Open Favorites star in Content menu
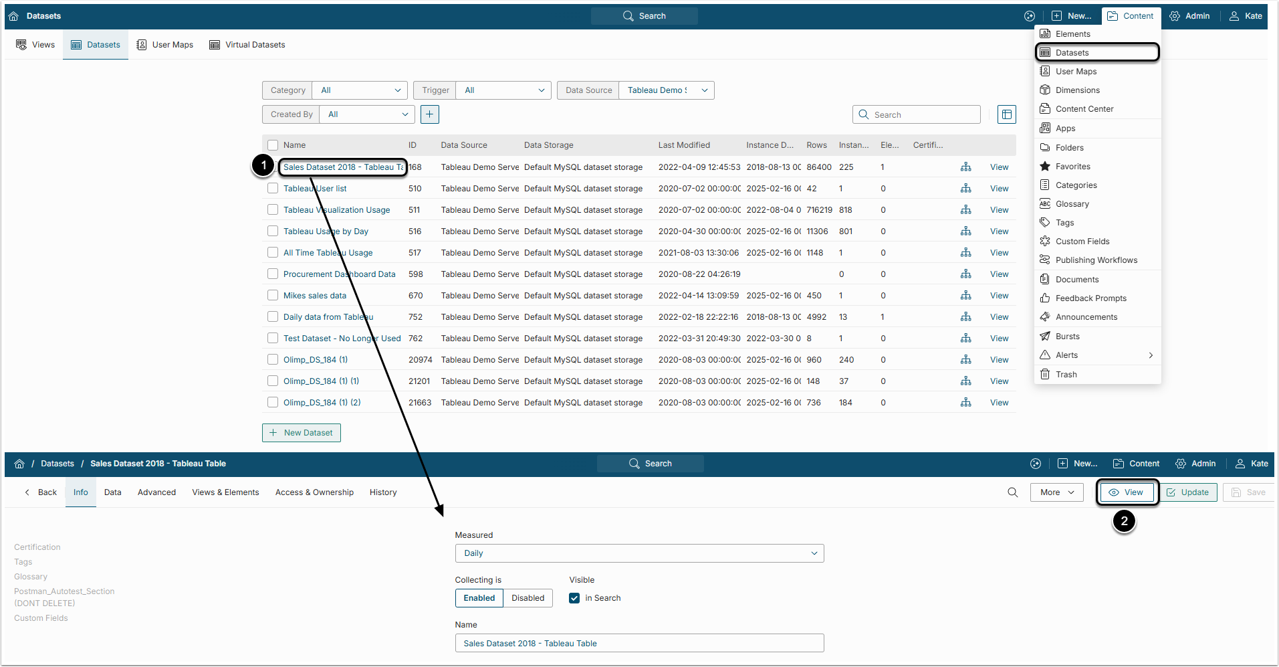This screenshot has height=667, width=1279. 1045,167
